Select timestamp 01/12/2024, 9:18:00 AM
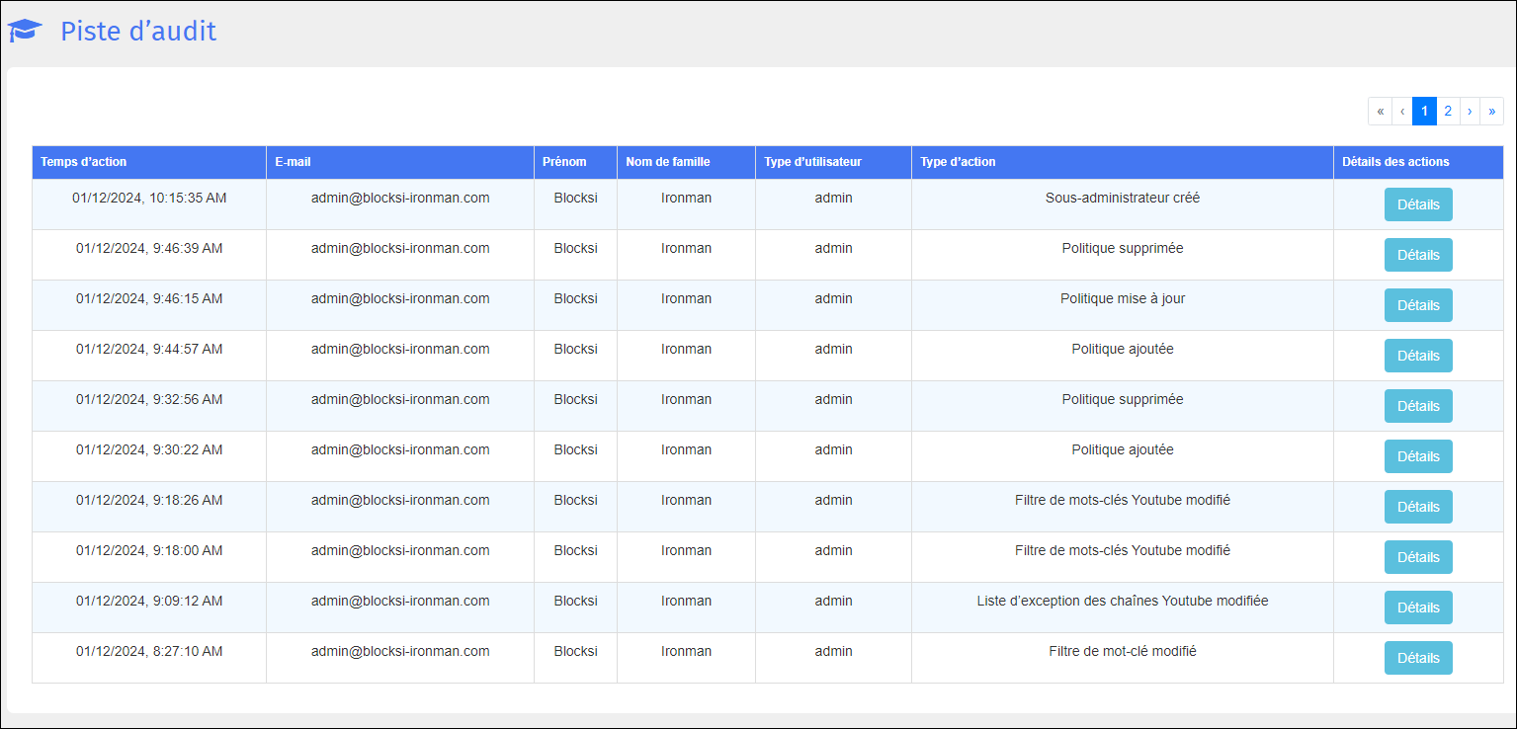The height and width of the screenshot is (729, 1517). 149,550
